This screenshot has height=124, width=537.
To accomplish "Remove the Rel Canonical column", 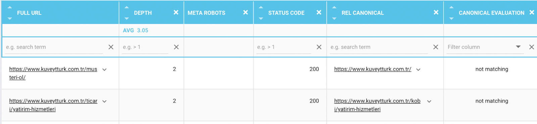I will pos(436,12).
